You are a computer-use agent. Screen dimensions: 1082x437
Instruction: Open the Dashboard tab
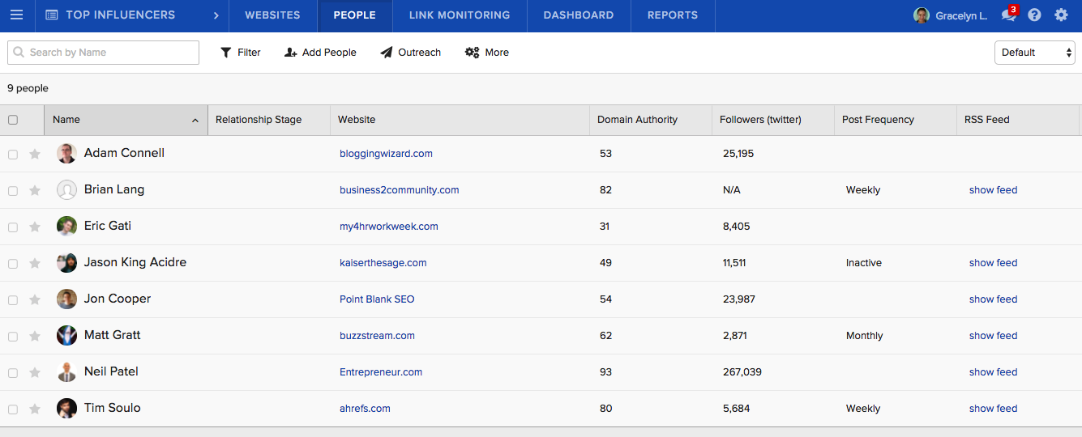coord(579,15)
